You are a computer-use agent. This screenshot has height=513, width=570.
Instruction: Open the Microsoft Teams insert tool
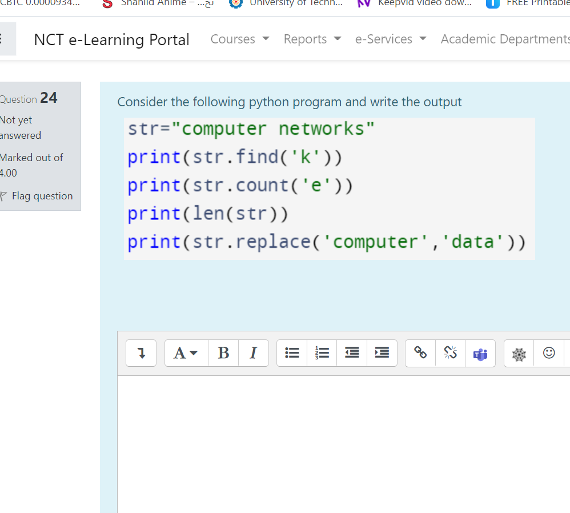tap(480, 353)
